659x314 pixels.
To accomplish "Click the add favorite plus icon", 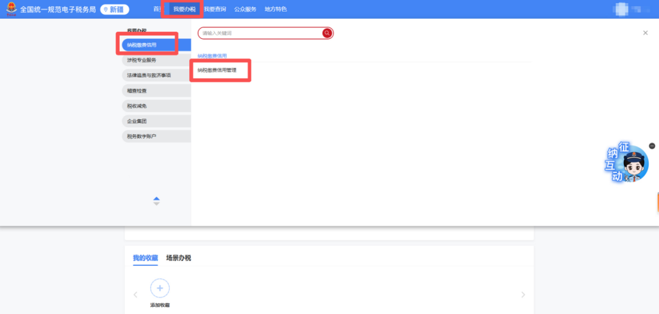I will point(160,288).
